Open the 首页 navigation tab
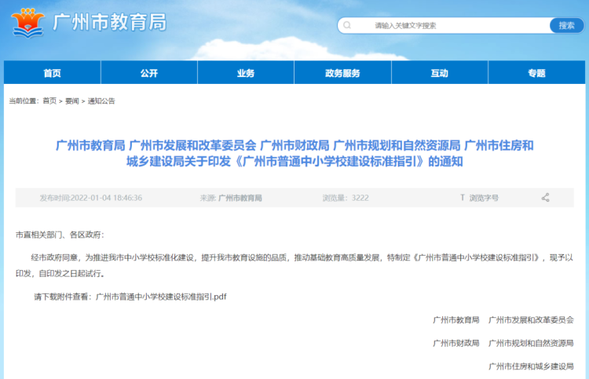Image resolution: width=589 pixels, height=379 pixels. (x=52, y=73)
